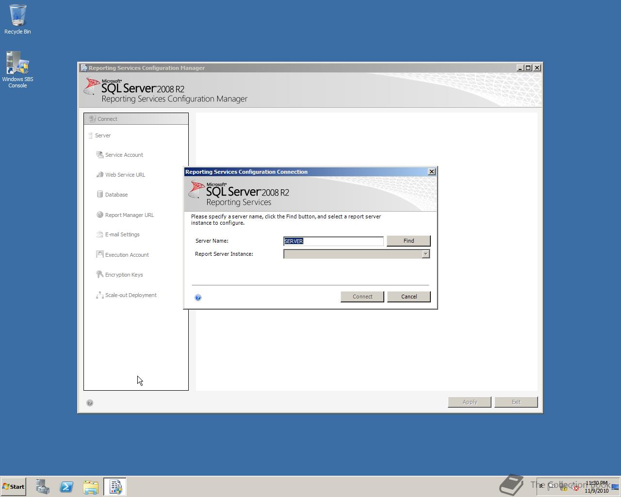The image size is (621, 497).
Task: Open the Start menu
Action: click(x=14, y=486)
